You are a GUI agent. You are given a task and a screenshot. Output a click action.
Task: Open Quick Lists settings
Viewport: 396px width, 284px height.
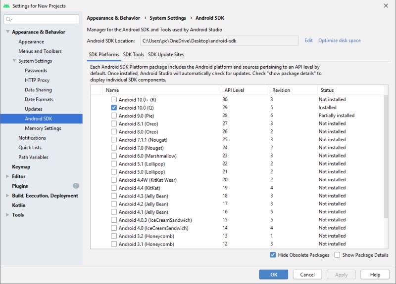tap(30, 147)
